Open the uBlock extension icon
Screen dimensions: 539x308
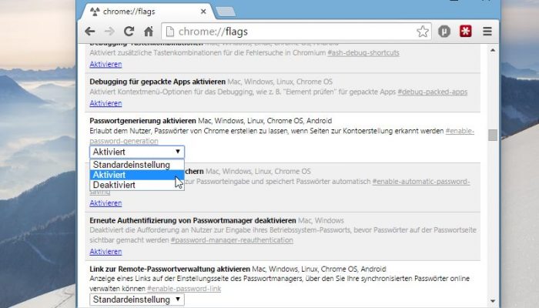pyautogui.click(x=444, y=32)
